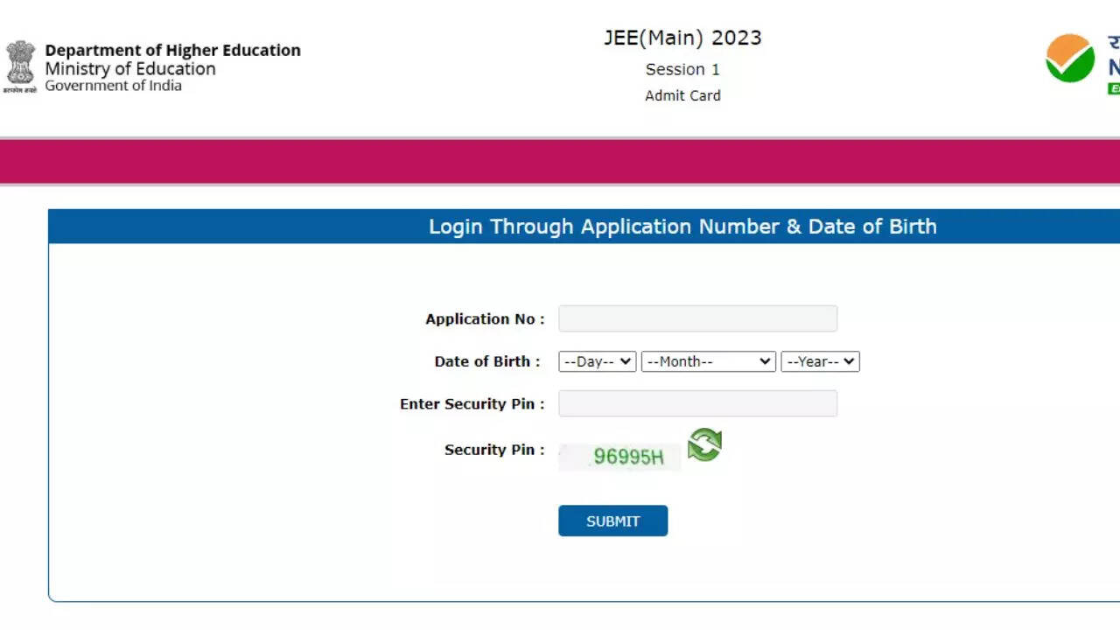
Task: Expand the Month dropdown
Action: point(708,361)
